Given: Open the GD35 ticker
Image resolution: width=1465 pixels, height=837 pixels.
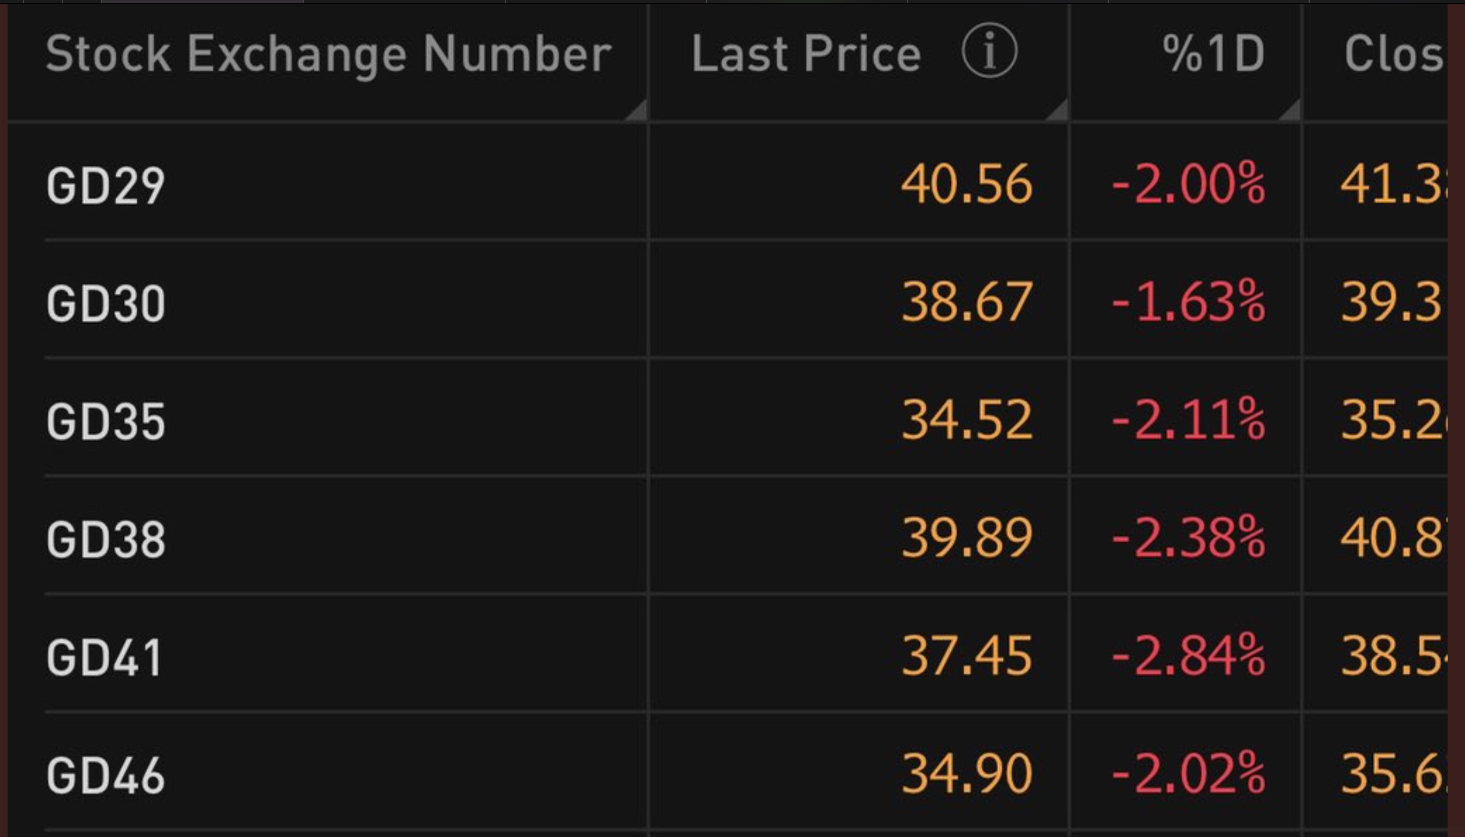Looking at the screenshot, I should point(106,421).
